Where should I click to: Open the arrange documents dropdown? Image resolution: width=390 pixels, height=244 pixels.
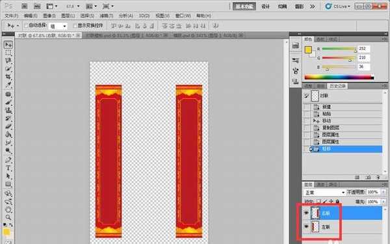pyautogui.click(x=91, y=7)
